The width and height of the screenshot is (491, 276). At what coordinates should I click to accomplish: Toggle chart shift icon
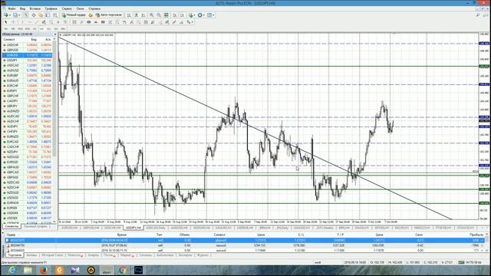pos(182,15)
